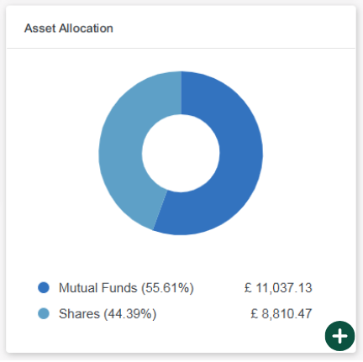Image resolution: width=363 pixels, height=362 pixels.
Task: Select the Mutual Funds legend label
Action: pos(126,288)
